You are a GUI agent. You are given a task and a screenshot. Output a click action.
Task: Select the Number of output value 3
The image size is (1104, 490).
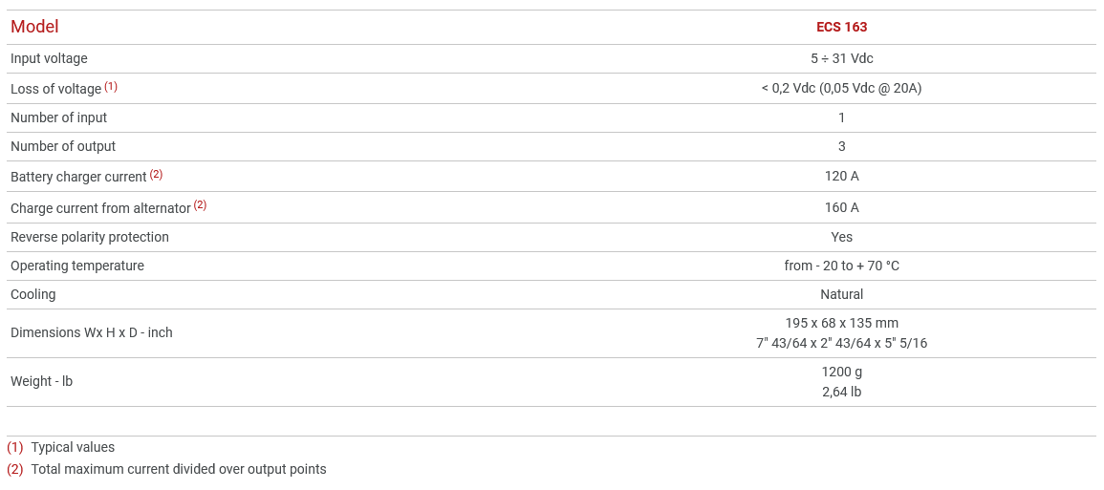[841, 146]
